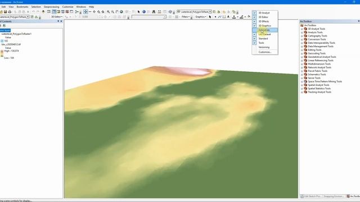Viewport: 360px width, 202px height.
Task: Enable the Versioning toolbar entry
Action: click(265, 47)
